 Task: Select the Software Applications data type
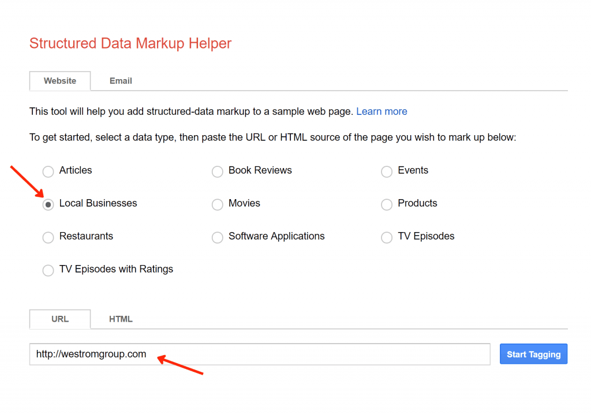tap(218, 237)
